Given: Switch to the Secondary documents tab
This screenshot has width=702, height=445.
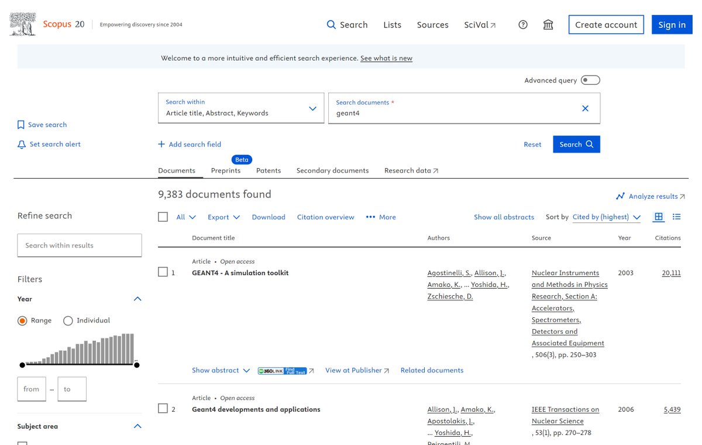Looking at the screenshot, I should [x=333, y=170].
